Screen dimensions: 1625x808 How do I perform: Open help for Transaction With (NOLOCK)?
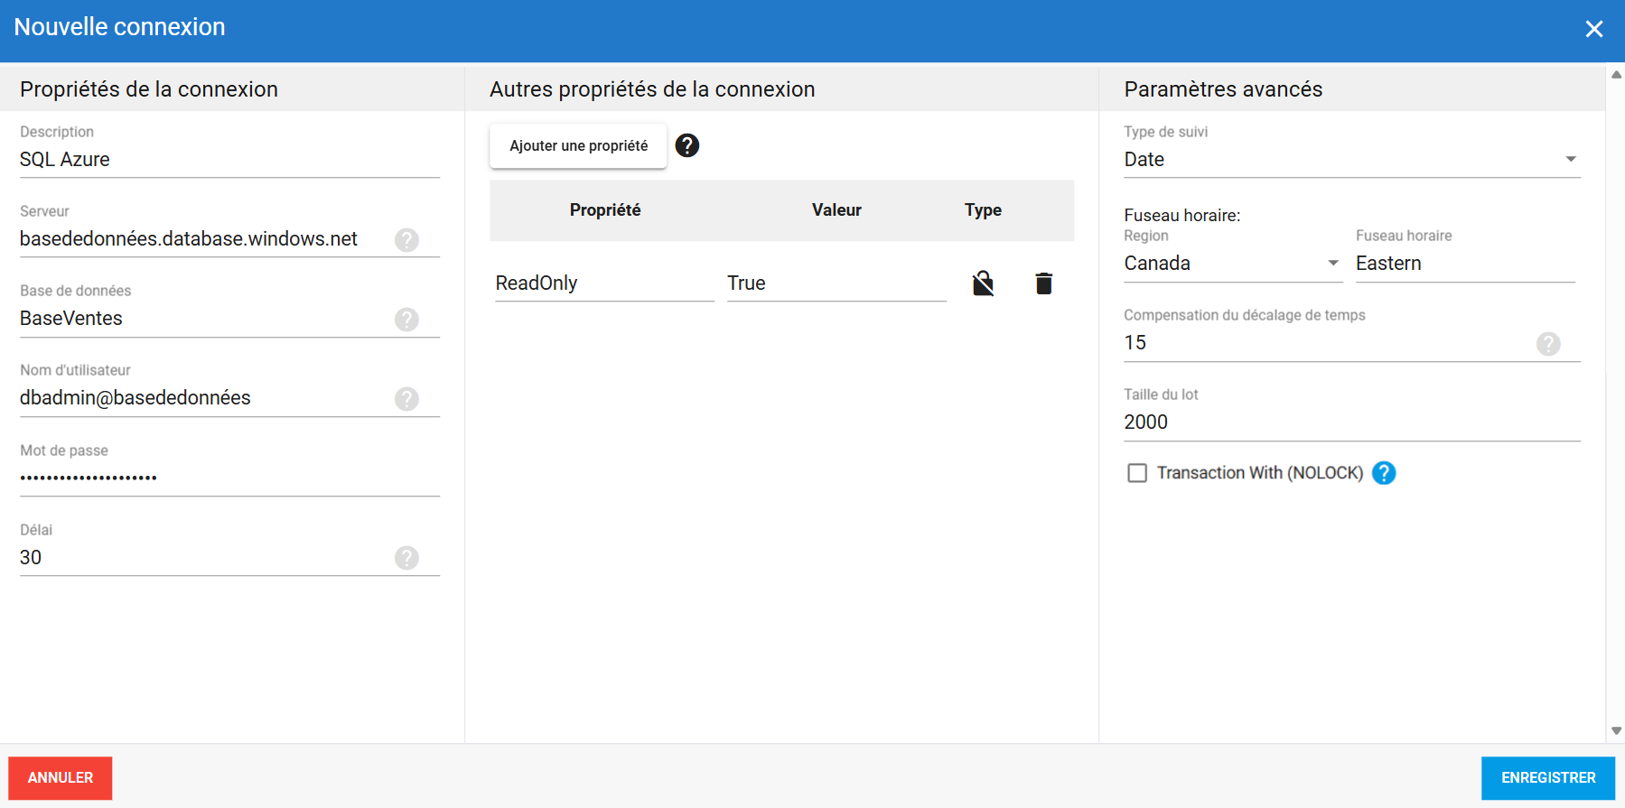pyautogui.click(x=1384, y=473)
